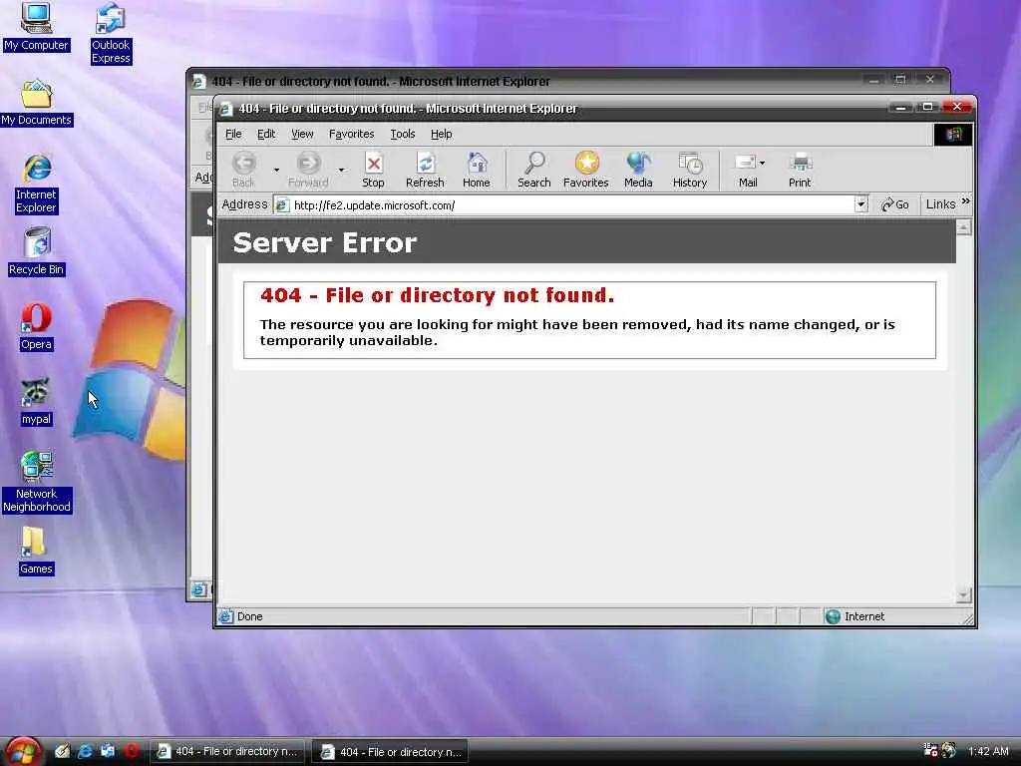Expand the Address bar dropdown list
This screenshot has height=766, width=1021.
click(x=860, y=204)
